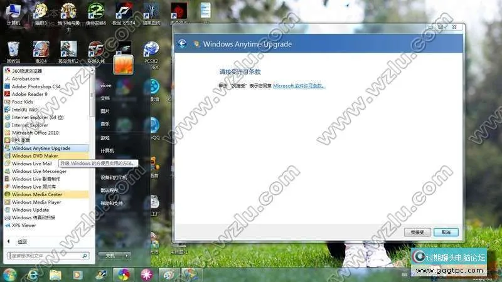Open Windows 传真和扫描
Screen dimensions: 502x282
point(46,217)
